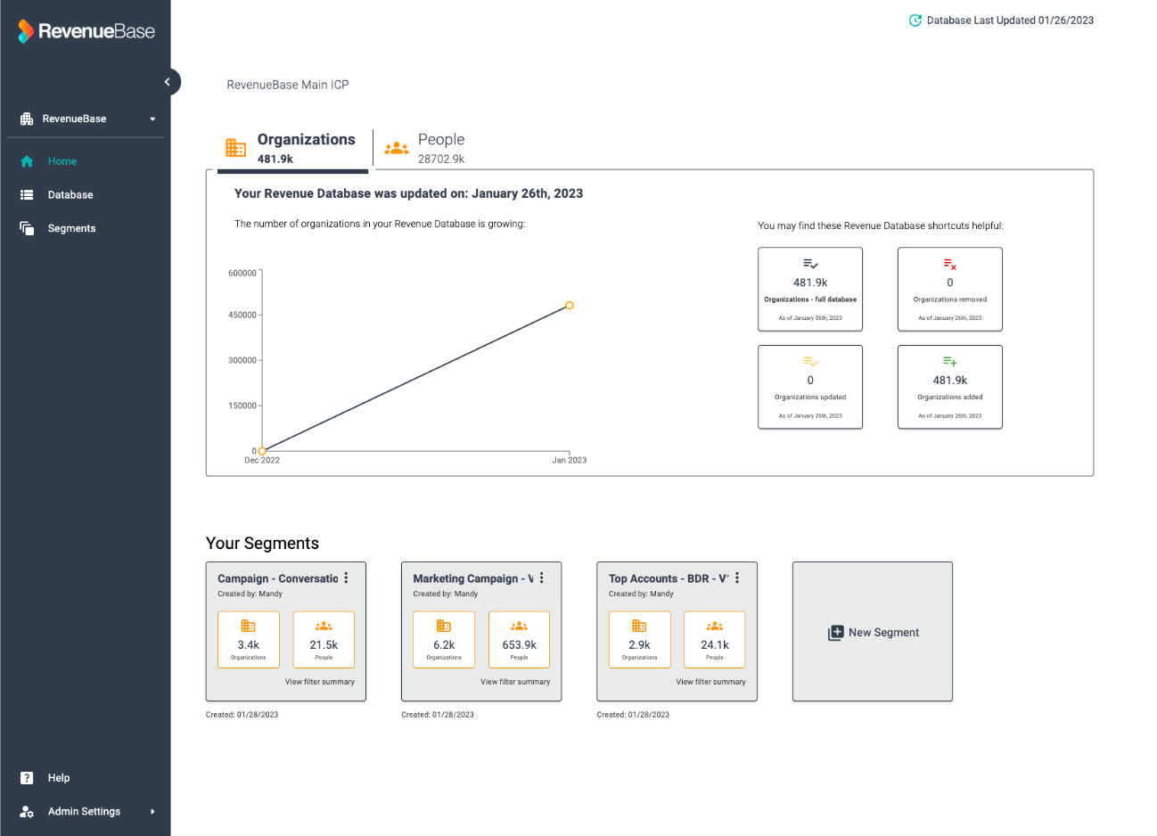The image size is (1157, 836).
Task: Click the Help question mark icon
Action: (x=27, y=778)
